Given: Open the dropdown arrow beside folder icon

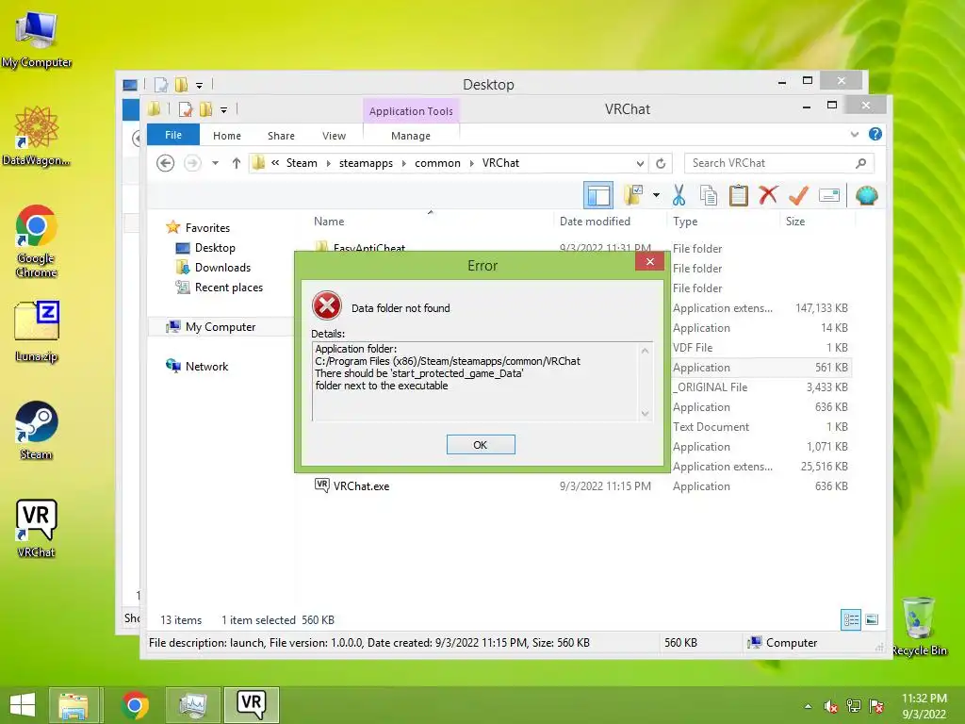Looking at the screenshot, I should [x=656, y=196].
